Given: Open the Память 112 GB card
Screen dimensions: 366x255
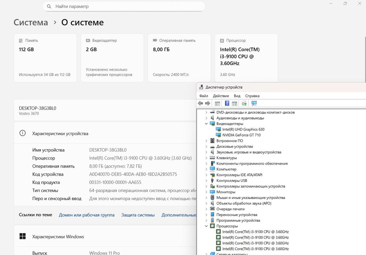Looking at the screenshot, I should [45, 58].
